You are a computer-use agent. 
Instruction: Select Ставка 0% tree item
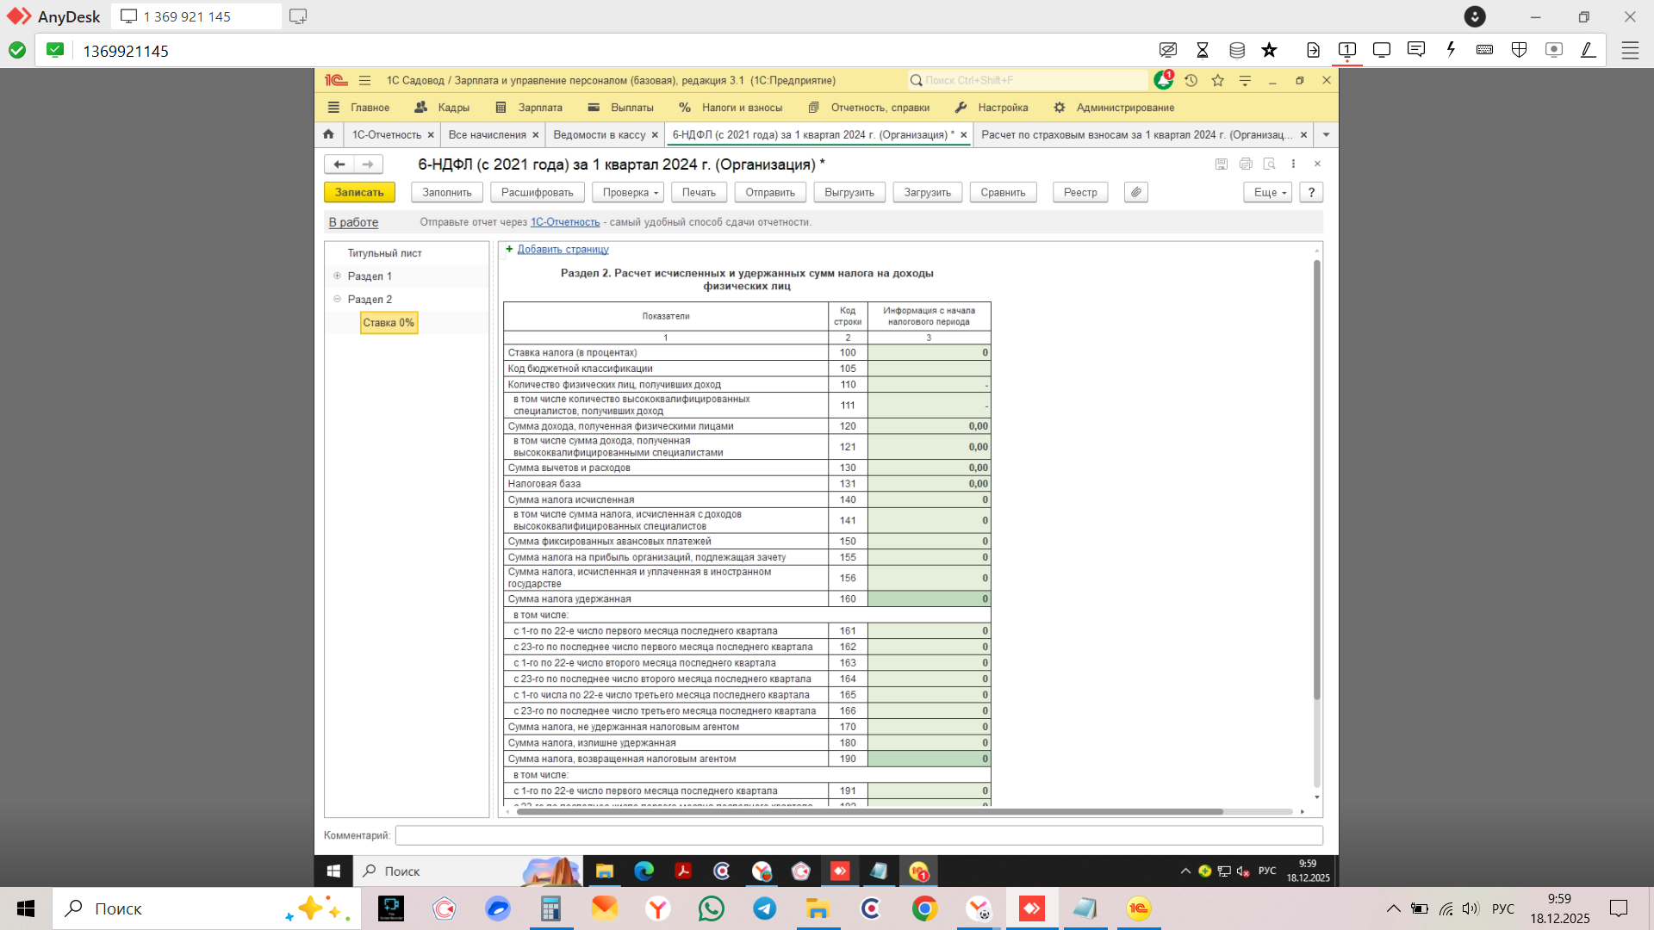[x=389, y=322]
